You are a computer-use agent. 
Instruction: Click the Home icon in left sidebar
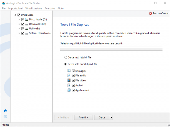coord(5,111)
